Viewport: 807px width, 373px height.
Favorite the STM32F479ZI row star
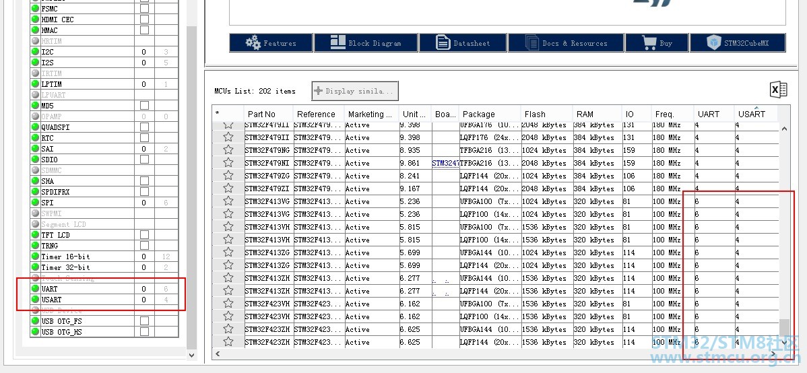click(228, 189)
